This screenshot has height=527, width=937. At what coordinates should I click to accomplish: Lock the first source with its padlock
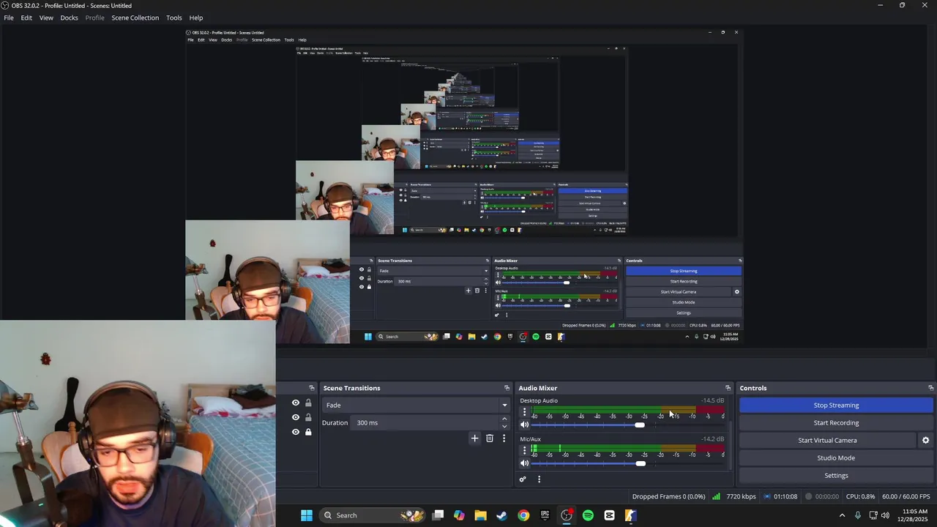pos(308,403)
